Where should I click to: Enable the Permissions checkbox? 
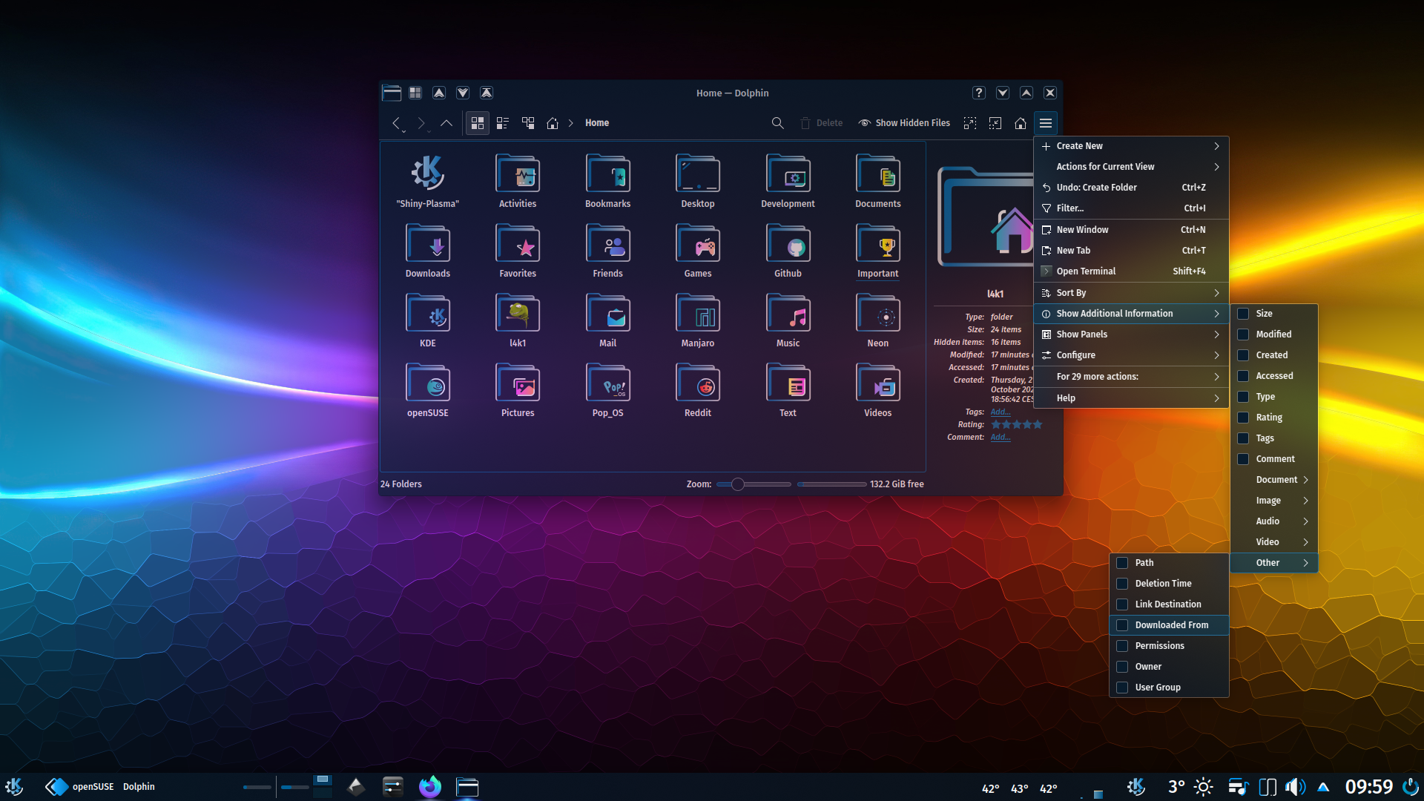point(1122,646)
